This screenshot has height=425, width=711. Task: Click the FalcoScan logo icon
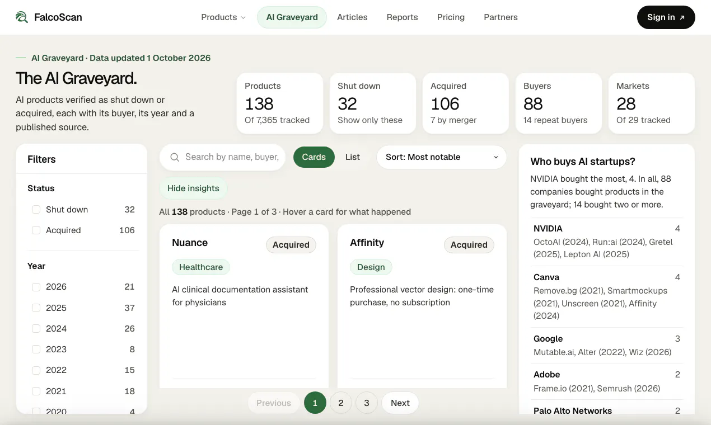click(22, 17)
